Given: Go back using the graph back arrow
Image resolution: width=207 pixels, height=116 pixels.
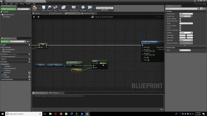Looking at the screenshot, I should pos(34,17).
